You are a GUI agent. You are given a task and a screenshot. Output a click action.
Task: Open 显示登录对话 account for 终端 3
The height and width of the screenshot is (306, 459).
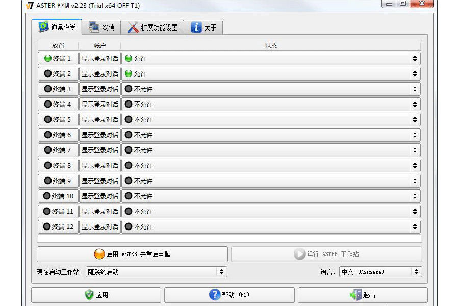100,89
